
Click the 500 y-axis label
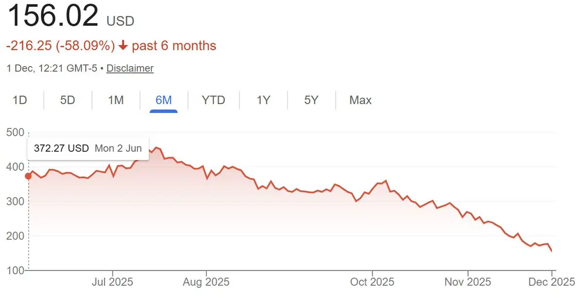point(15,132)
